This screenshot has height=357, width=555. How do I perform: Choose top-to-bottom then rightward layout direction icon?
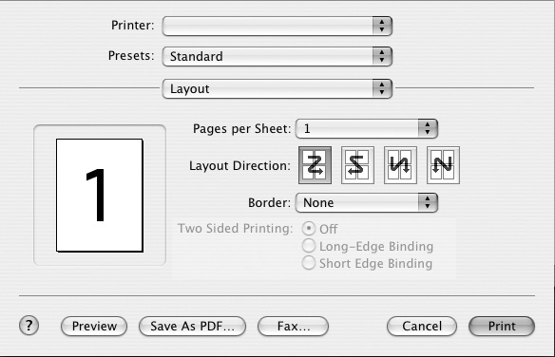400,165
